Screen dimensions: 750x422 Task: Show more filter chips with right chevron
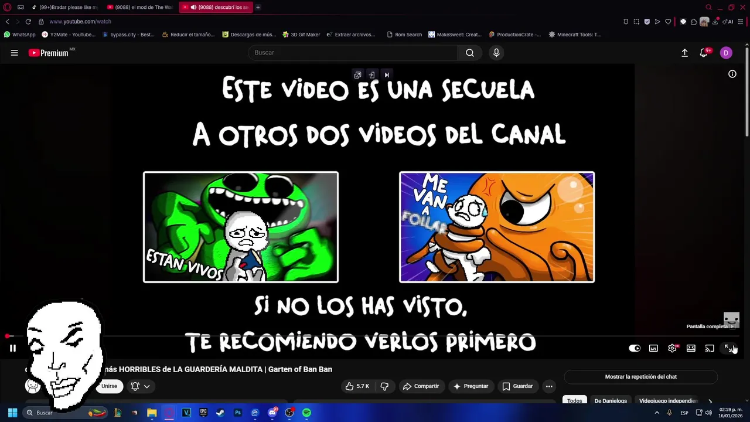coord(710,401)
